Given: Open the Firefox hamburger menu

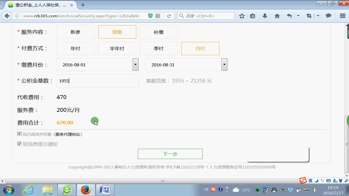Looking at the screenshot, I should click(x=342, y=15).
